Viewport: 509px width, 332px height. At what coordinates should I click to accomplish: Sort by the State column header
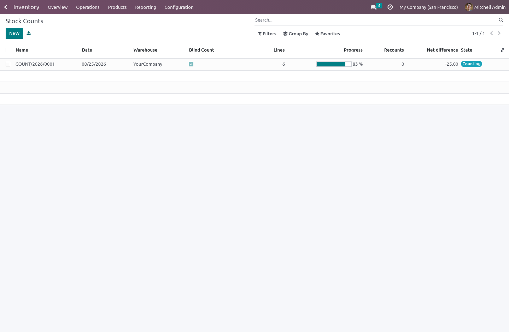pyautogui.click(x=467, y=50)
